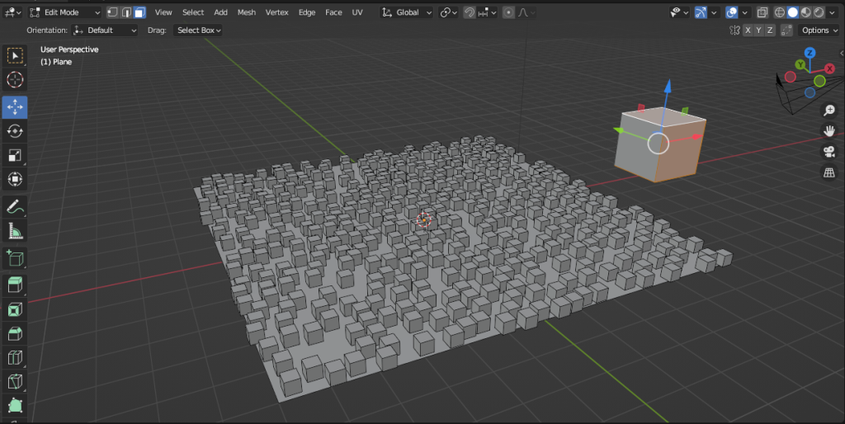The height and width of the screenshot is (424, 845).
Task: Open the Mesh menu
Action: coord(246,12)
